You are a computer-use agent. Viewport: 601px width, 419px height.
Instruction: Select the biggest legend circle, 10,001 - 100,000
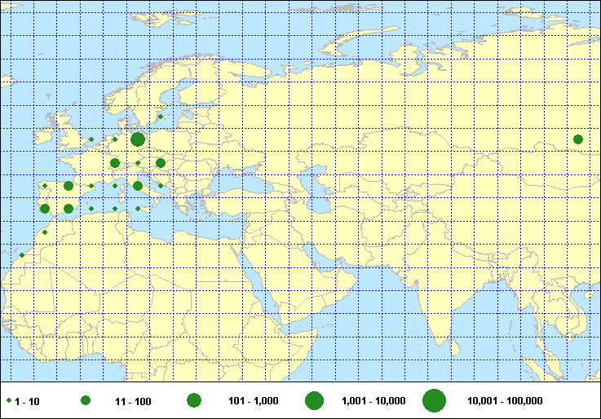coord(434,401)
